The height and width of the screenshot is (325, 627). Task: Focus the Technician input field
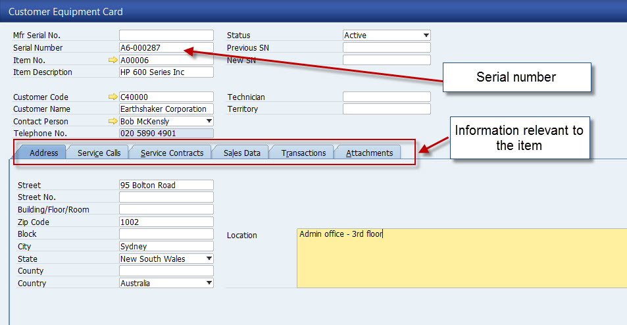(386, 97)
